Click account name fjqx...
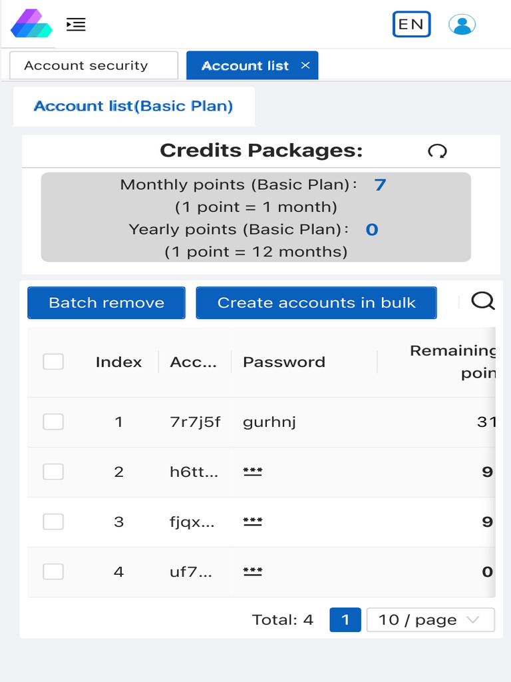This screenshot has height=682, width=511. click(192, 522)
